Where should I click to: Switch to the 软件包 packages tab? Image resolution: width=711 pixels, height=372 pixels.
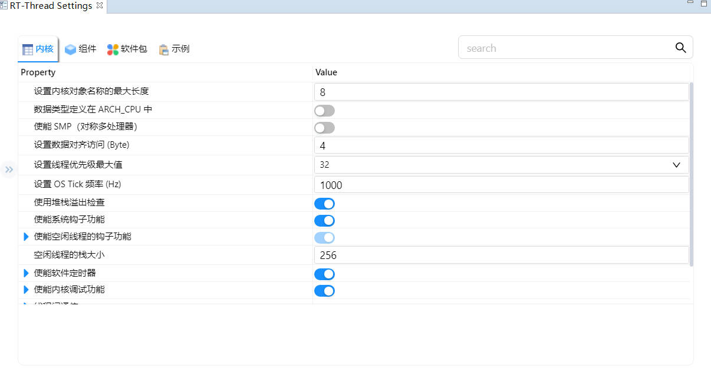[x=127, y=49]
